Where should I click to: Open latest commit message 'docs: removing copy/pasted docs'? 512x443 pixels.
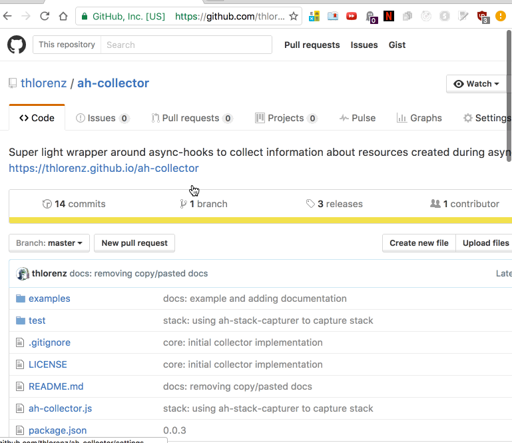(138, 273)
